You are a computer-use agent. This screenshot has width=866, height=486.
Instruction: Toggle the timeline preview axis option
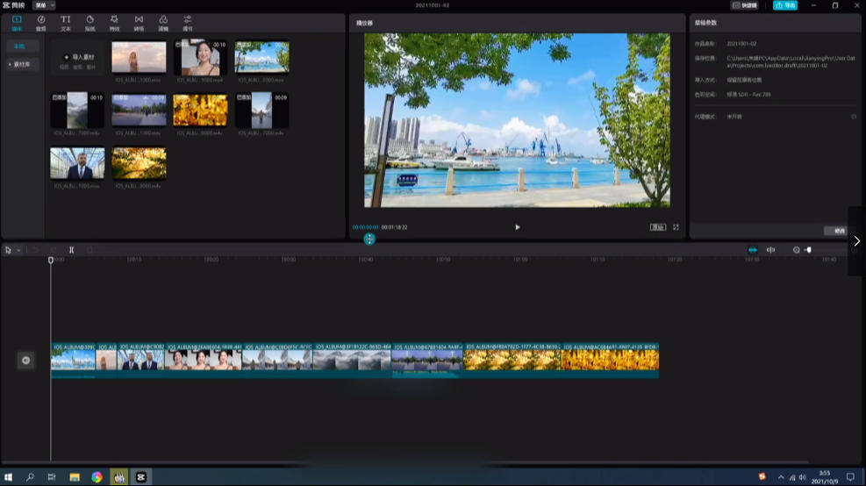[x=770, y=250]
